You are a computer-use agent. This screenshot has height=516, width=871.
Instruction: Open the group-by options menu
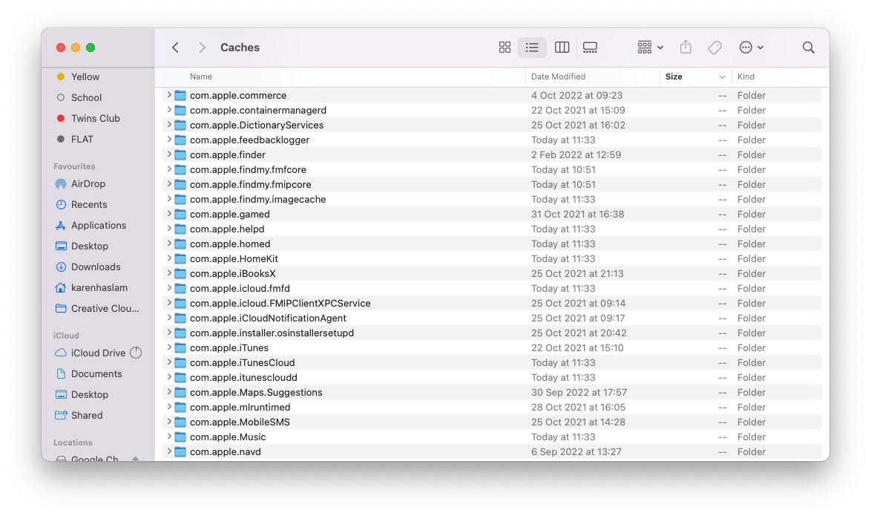tap(650, 48)
